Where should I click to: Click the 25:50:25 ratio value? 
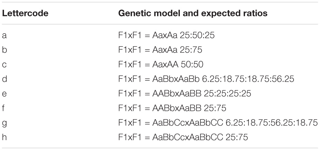[197, 35]
